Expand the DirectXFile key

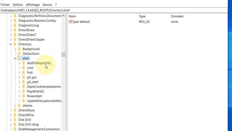tap(11, 115)
